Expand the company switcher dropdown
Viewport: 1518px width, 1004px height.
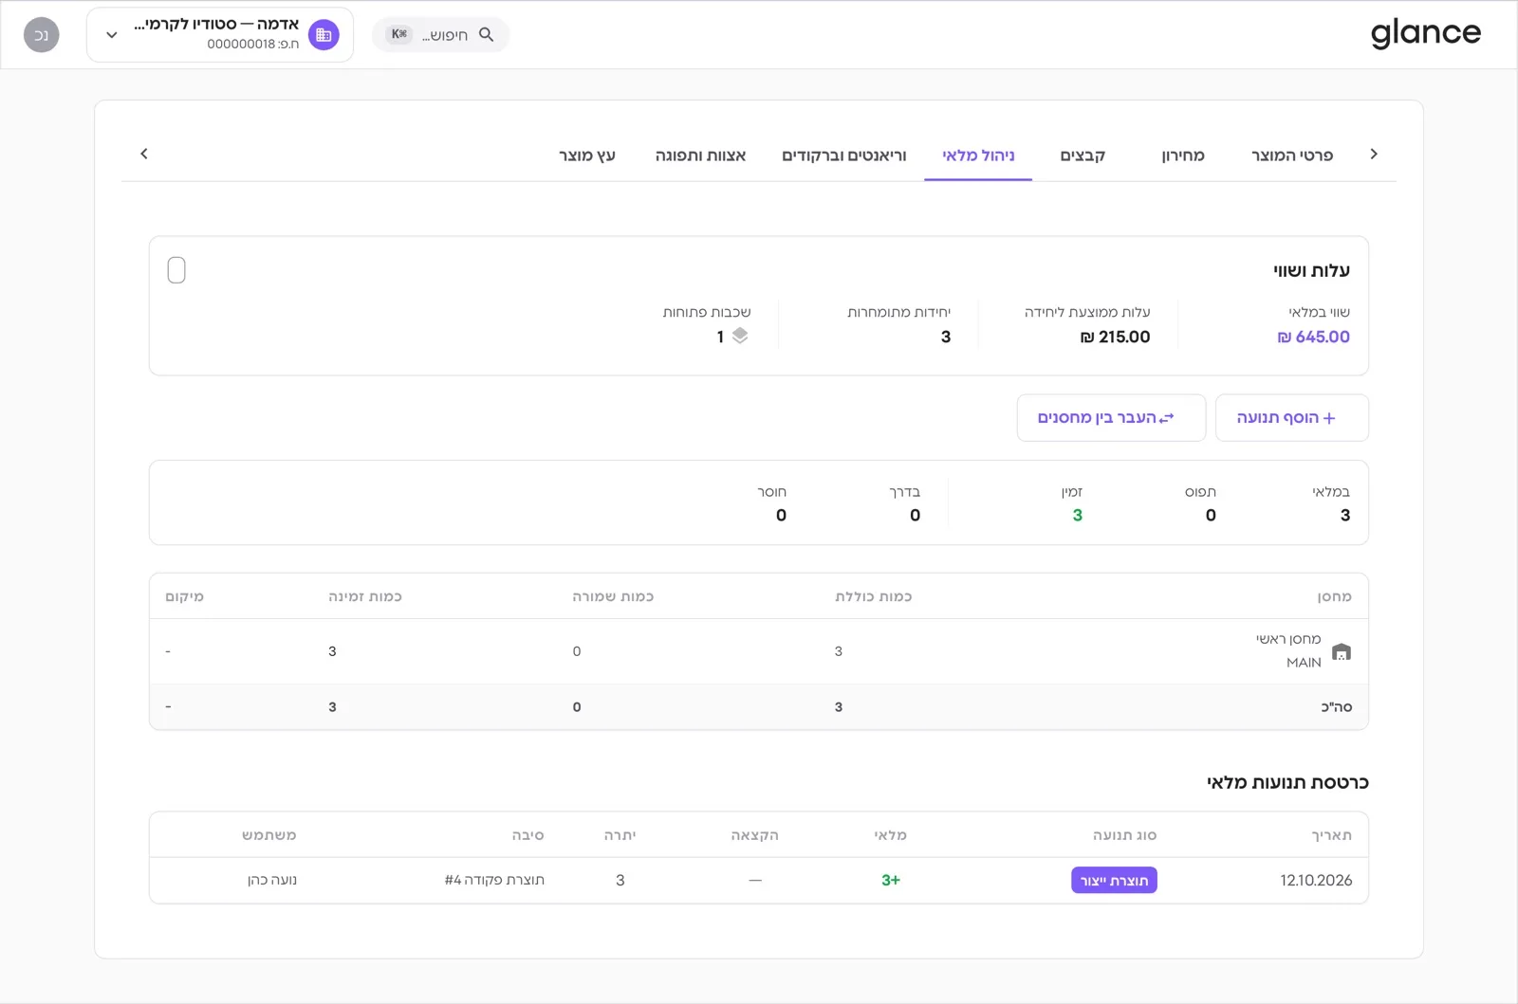point(112,35)
